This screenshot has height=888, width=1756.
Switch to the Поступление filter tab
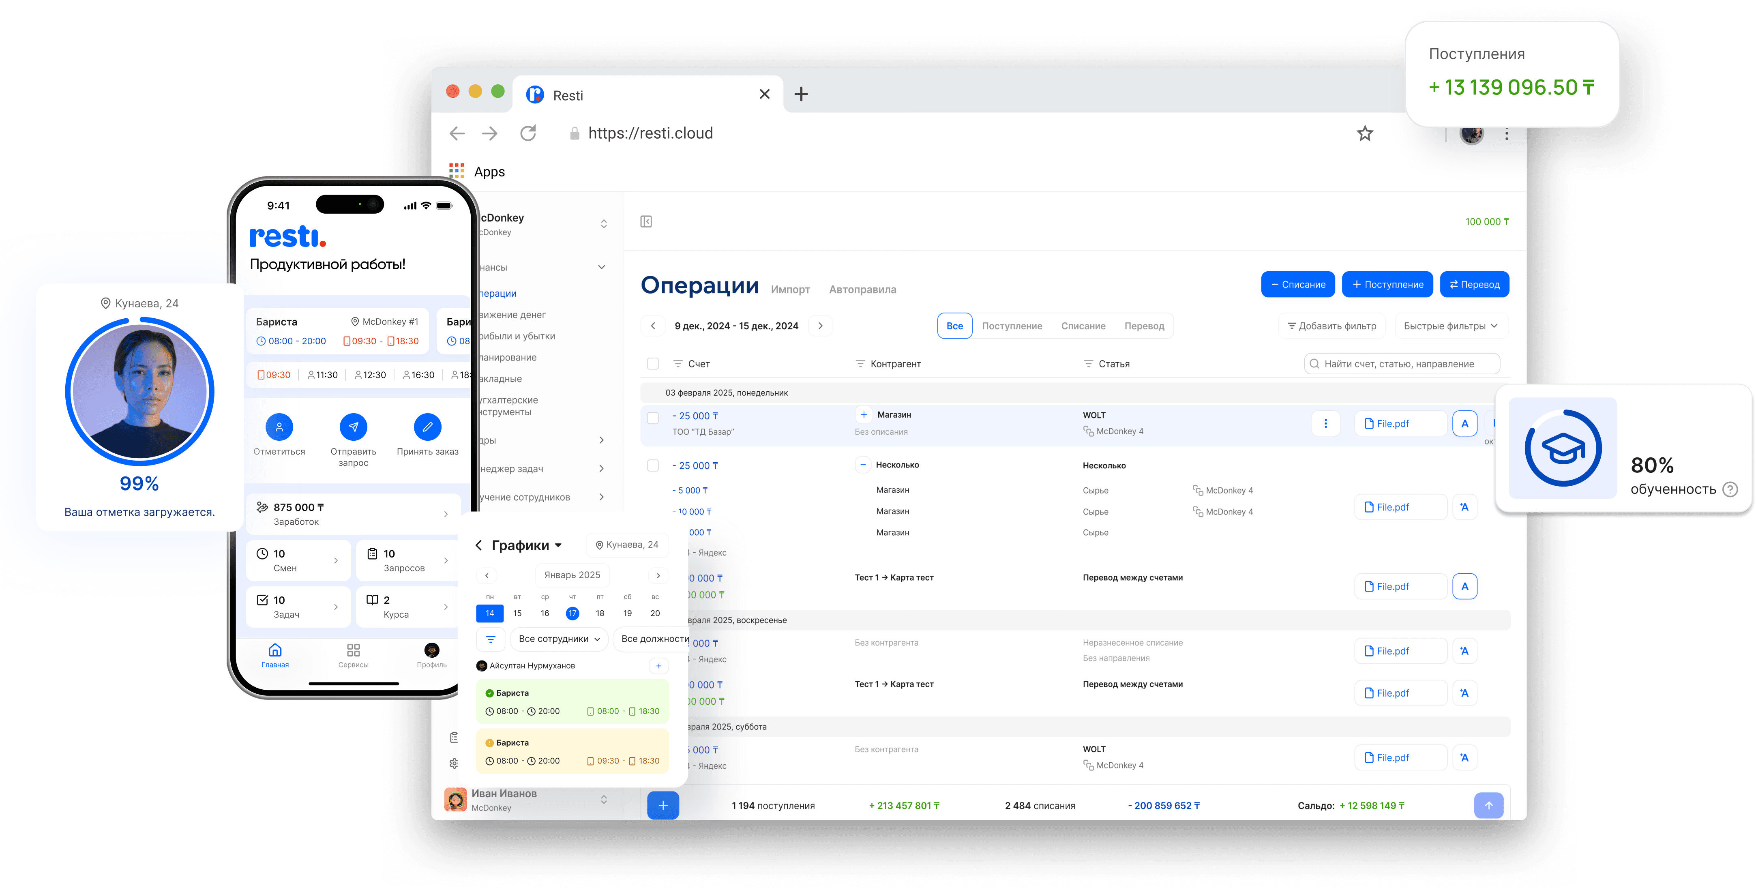(1012, 326)
